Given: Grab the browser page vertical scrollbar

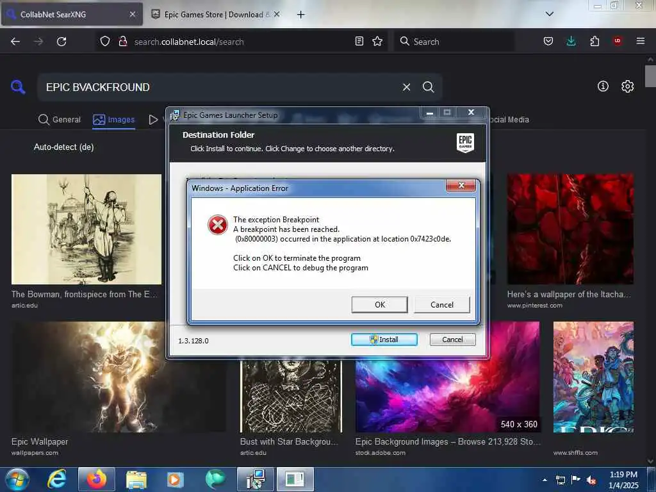Looking at the screenshot, I should (650, 76).
